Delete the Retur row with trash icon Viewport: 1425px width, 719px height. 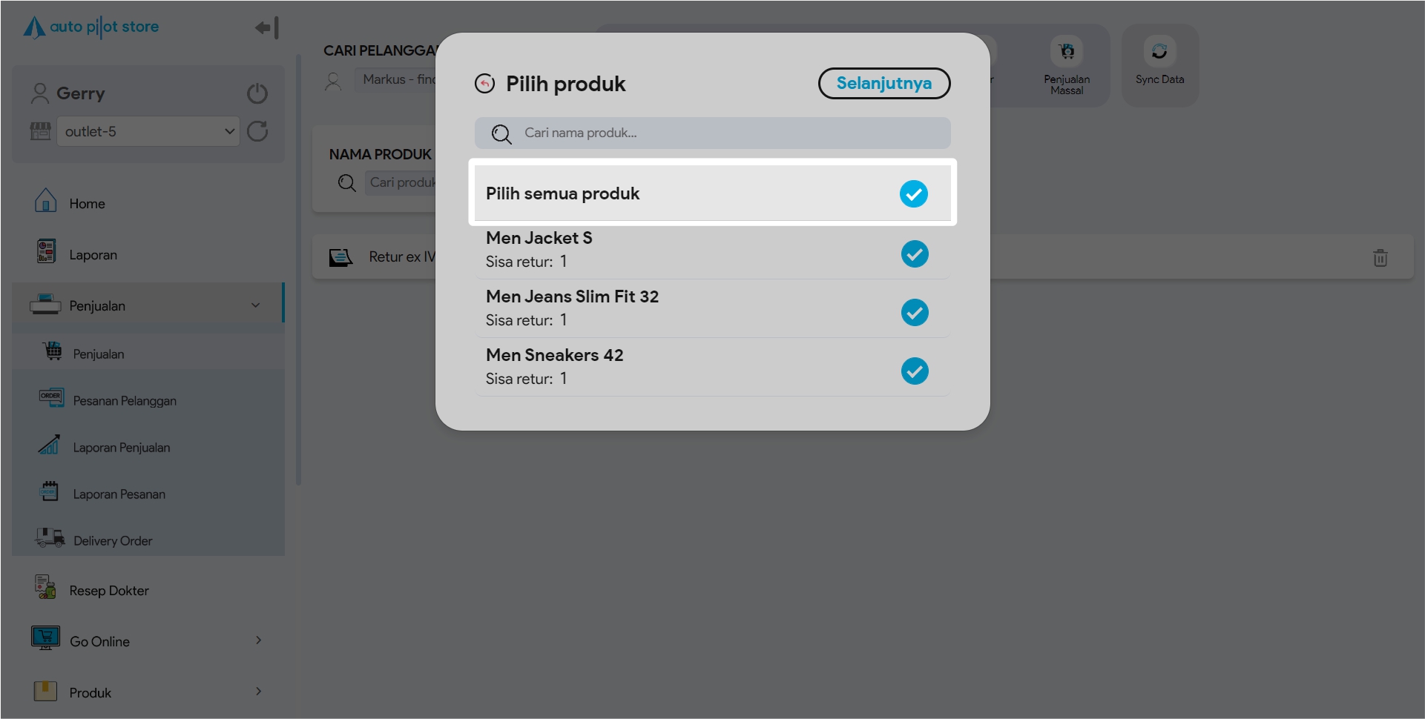(x=1380, y=258)
